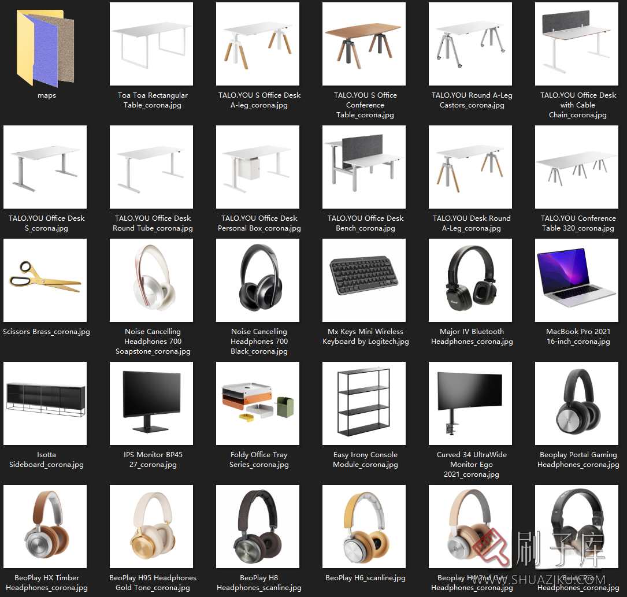Select the Curved 34 UltraWide Monitor thumbnail
This screenshot has height=597, width=627.
click(x=470, y=403)
